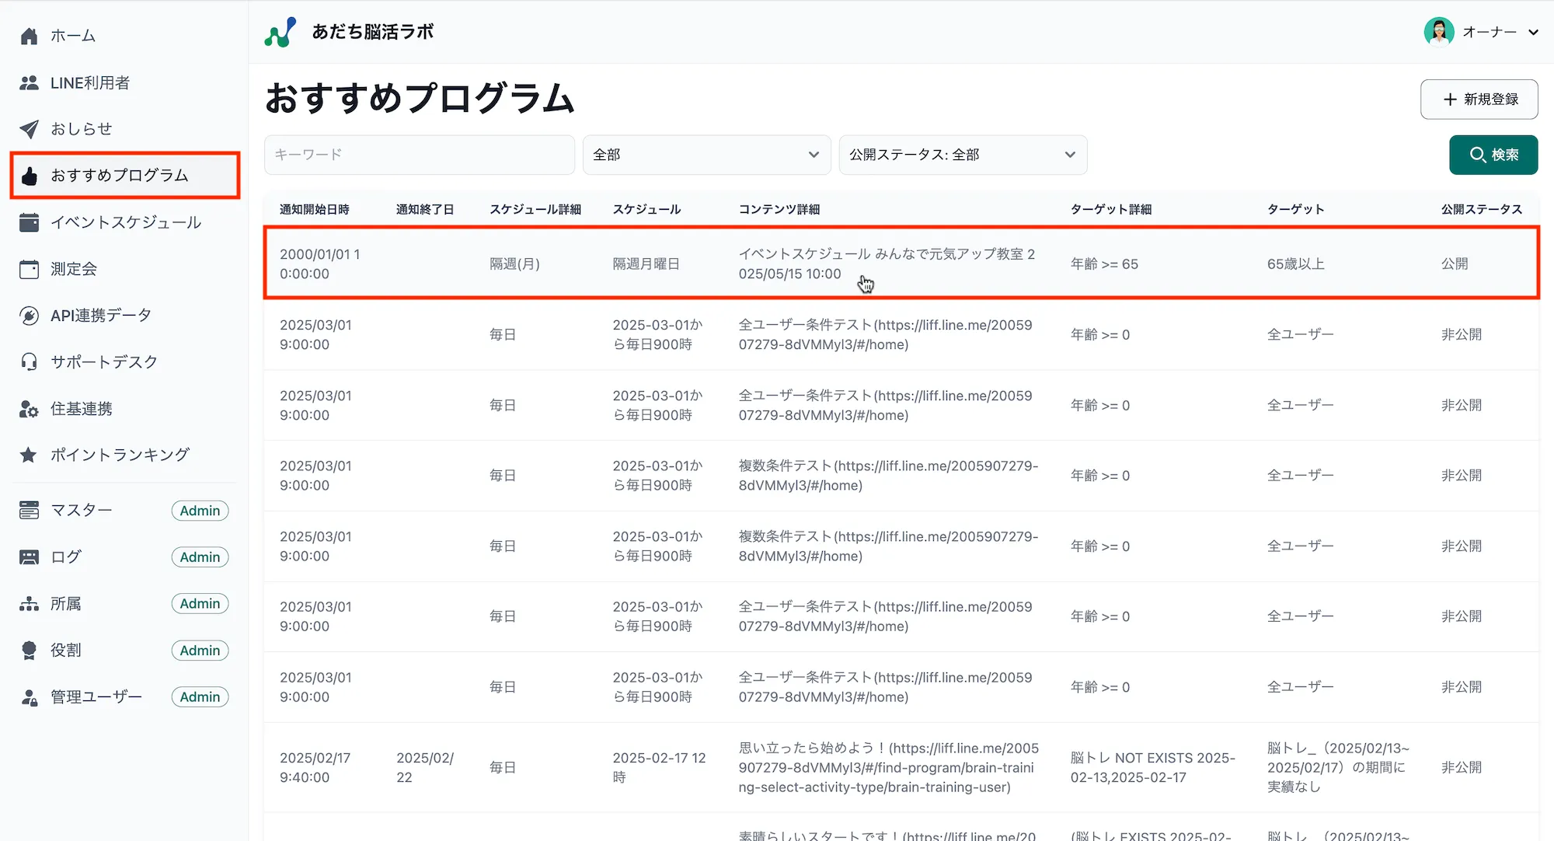Expand the 公開ステータス: 全部 dropdown
The height and width of the screenshot is (841, 1554).
click(962, 155)
